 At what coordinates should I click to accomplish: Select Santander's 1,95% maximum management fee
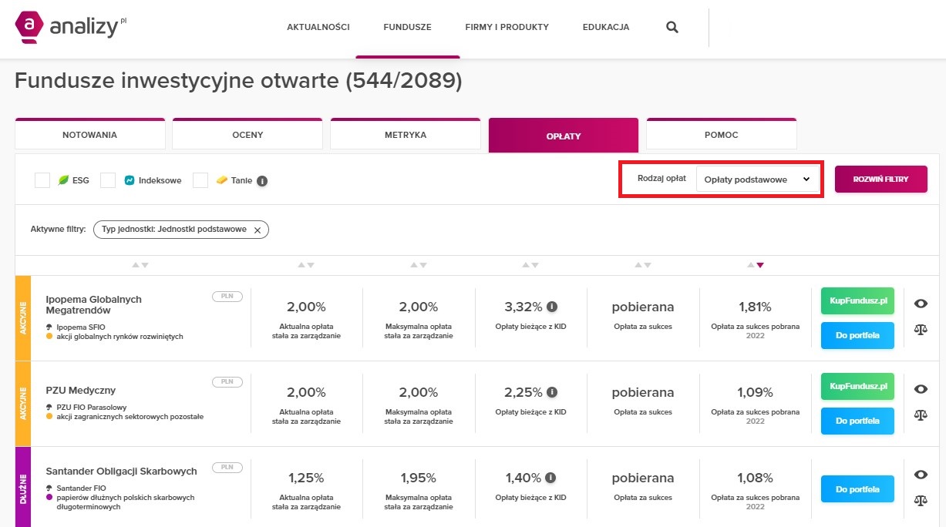point(419,478)
